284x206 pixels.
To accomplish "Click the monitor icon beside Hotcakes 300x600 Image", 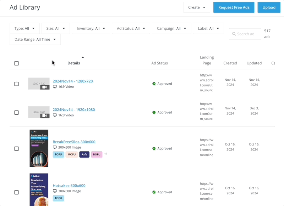I will point(55,191).
